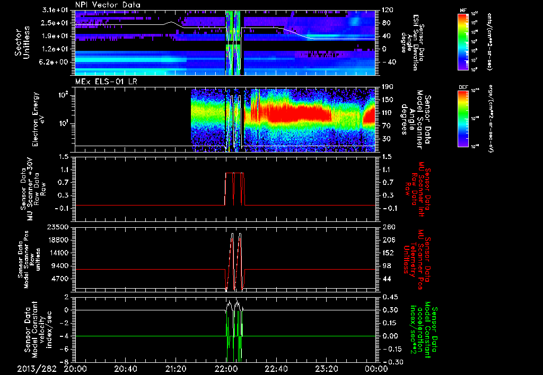The image size is (543, 375).
Task: Click the 23500 scanner position tick label
Action: click(58, 227)
